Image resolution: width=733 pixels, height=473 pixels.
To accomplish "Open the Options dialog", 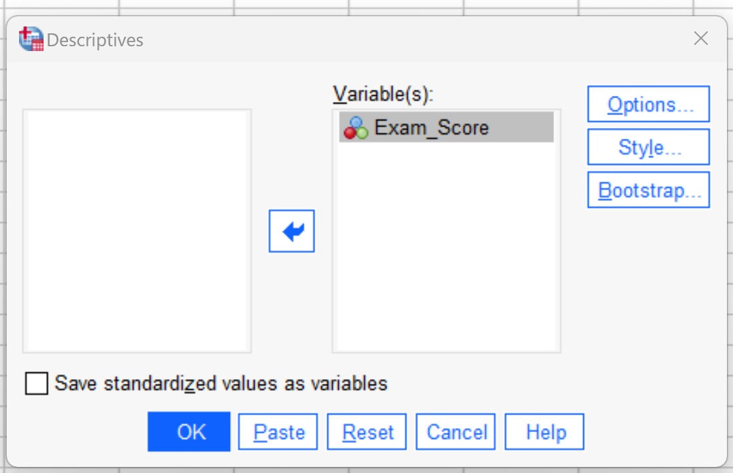I will pos(647,103).
